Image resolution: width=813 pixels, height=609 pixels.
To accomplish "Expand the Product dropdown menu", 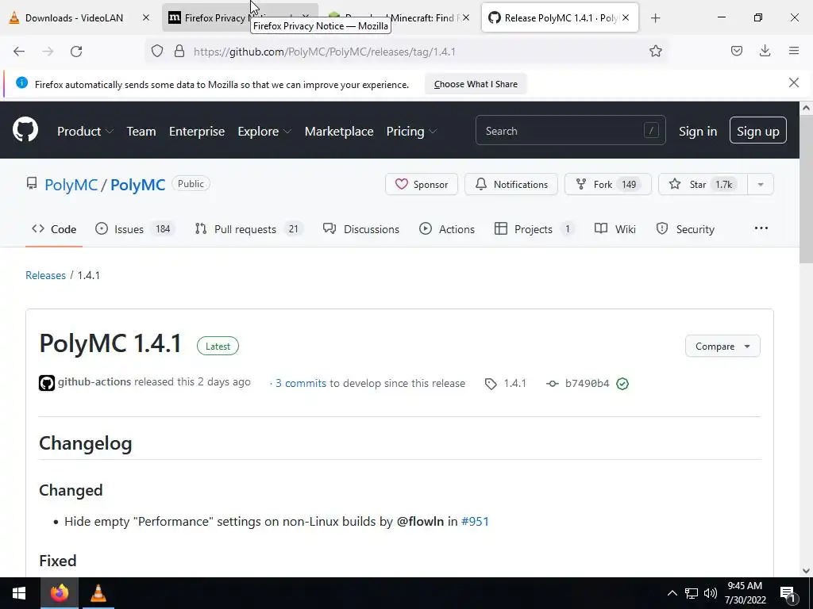I will coord(85,131).
